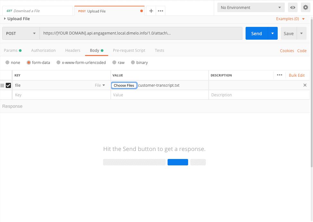Viewport: 313px width, 222px height.
Task: Remove the file row with X icon
Action: pos(305,85)
